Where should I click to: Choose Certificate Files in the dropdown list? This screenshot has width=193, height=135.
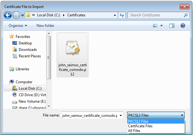pos(156,126)
